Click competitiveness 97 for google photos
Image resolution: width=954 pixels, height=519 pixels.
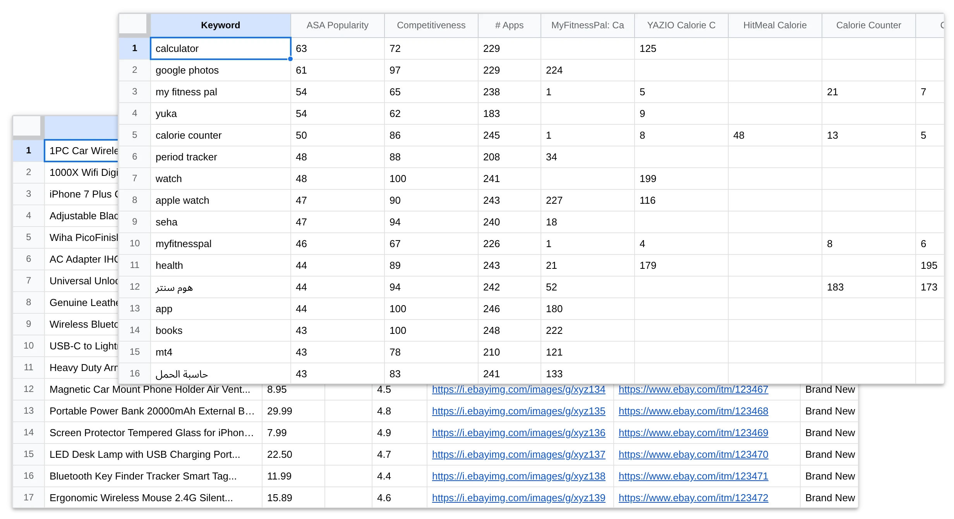pos(431,70)
